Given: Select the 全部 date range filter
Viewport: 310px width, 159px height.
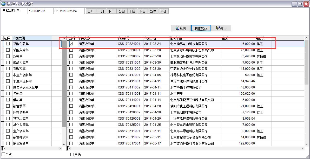Looking at the screenshot, I should point(163,11).
